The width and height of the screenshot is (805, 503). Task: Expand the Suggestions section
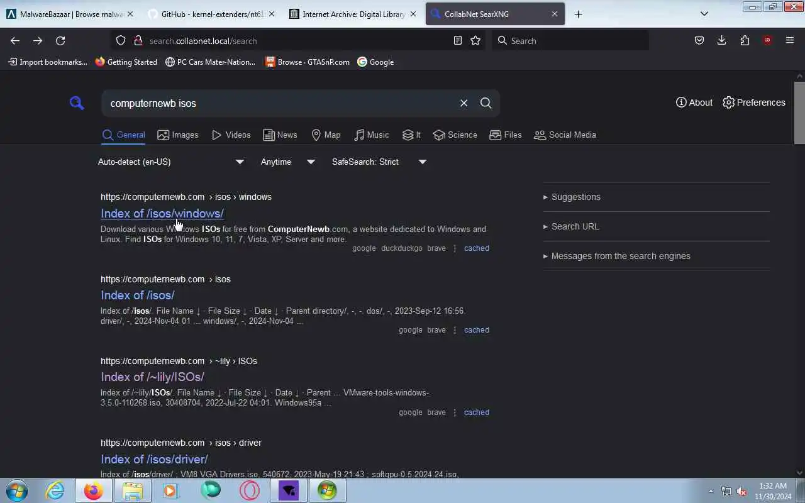[x=572, y=197]
